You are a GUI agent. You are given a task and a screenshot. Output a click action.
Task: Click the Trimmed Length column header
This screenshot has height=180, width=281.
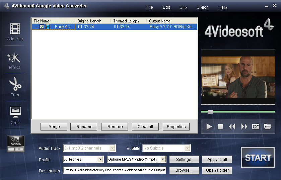129,21
